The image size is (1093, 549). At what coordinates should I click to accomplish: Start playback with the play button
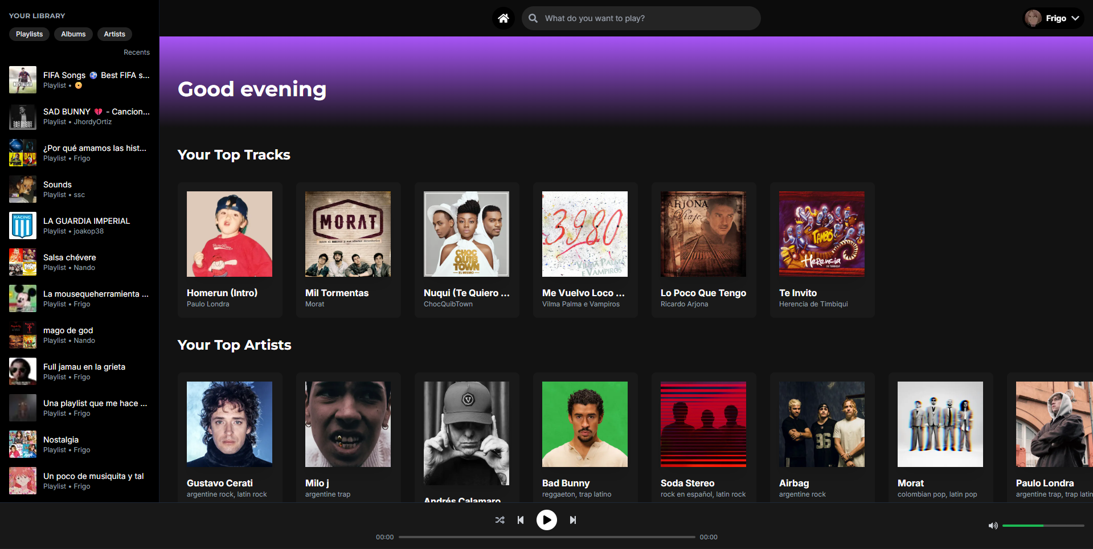point(547,520)
